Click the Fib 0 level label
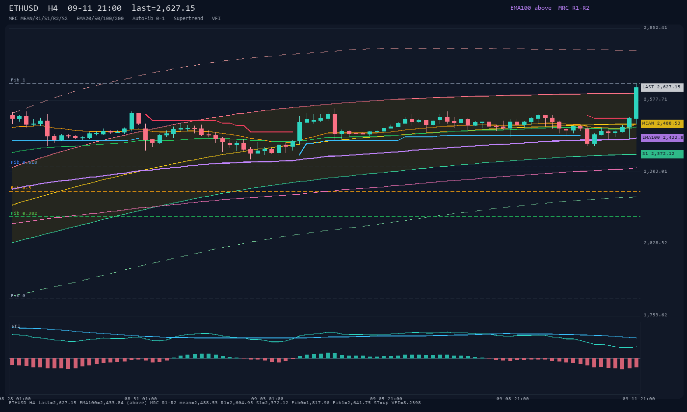Viewport: 687px width, 412px height. pos(18,296)
